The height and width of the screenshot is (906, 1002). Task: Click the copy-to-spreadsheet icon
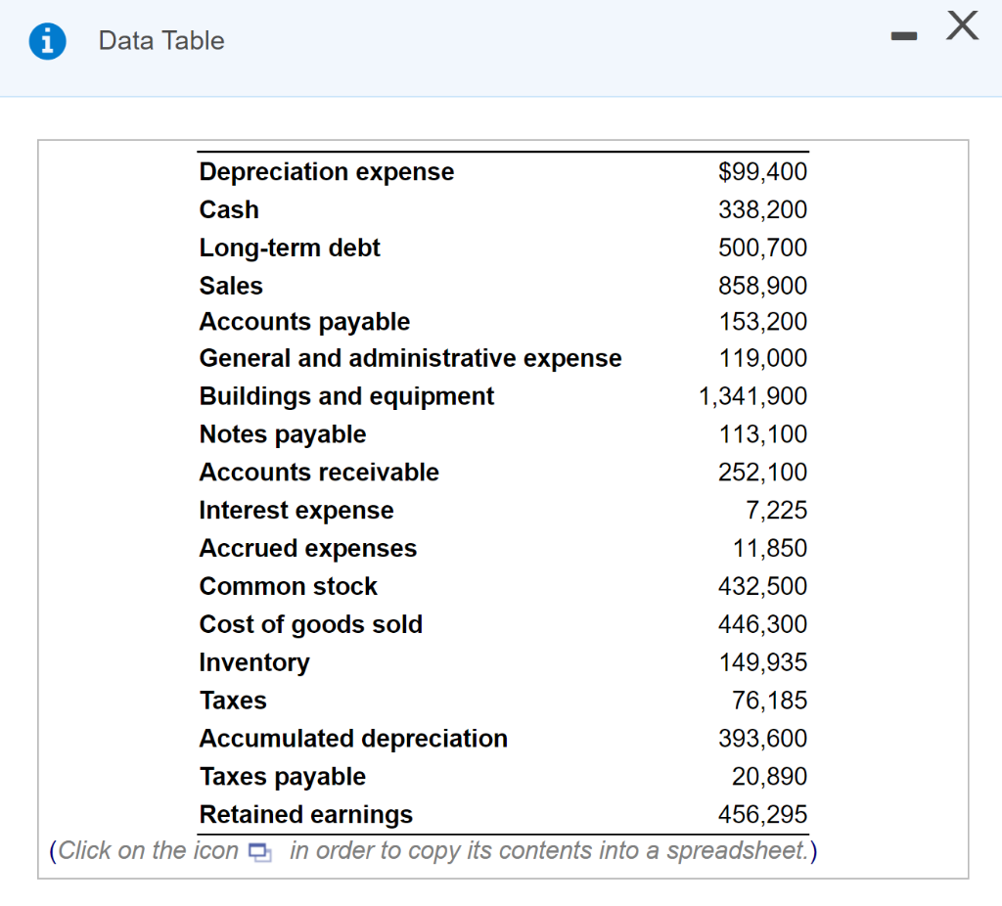pyautogui.click(x=258, y=852)
